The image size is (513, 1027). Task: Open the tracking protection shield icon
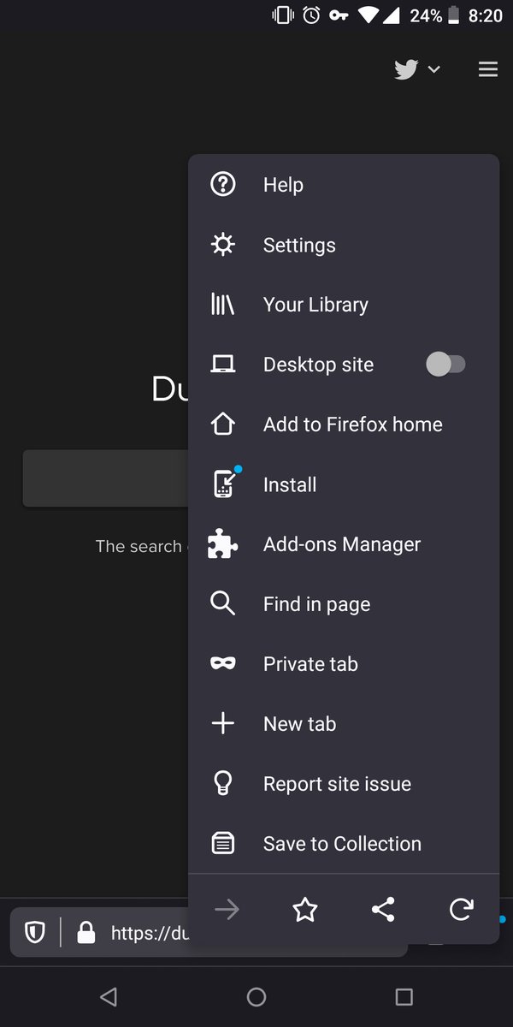coord(35,932)
